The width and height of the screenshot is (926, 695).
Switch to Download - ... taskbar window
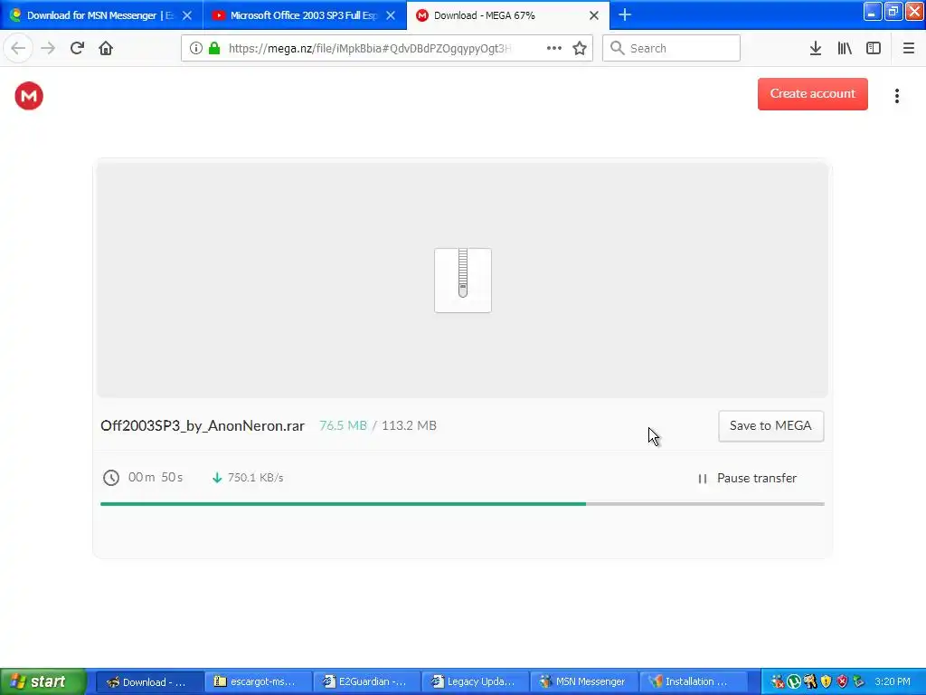pos(150,681)
